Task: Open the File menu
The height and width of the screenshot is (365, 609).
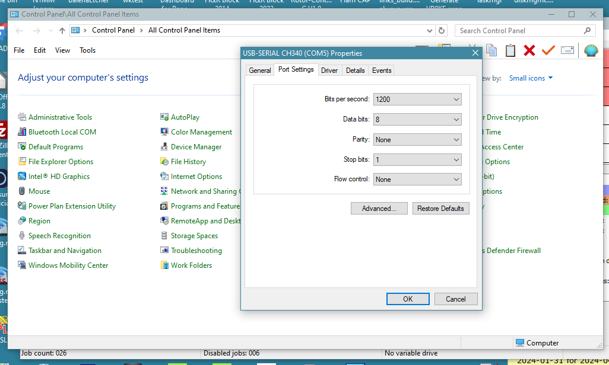Action: click(19, 50)
